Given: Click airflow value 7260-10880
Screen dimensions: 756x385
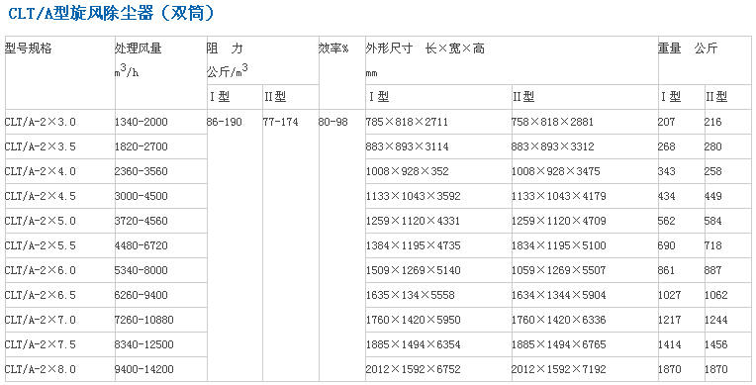Looking at the screenshot, I should (x=143, y=320).
